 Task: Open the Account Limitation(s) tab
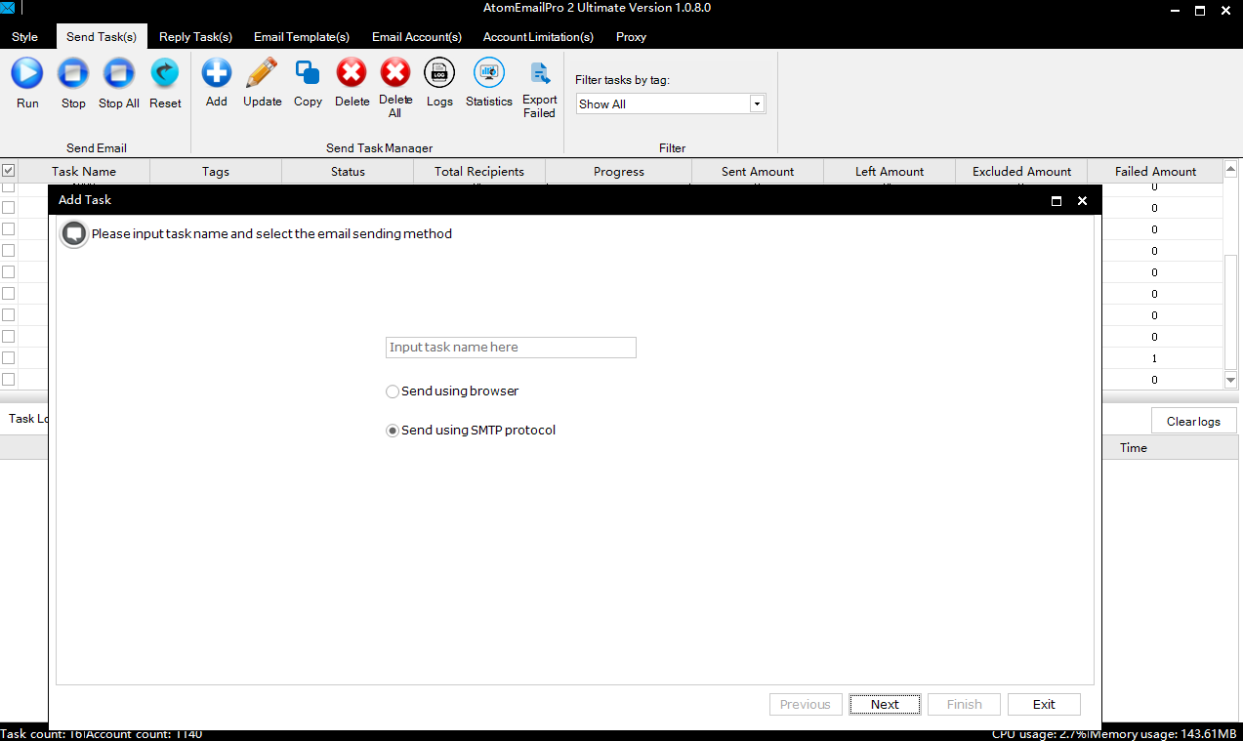point(538,37)
